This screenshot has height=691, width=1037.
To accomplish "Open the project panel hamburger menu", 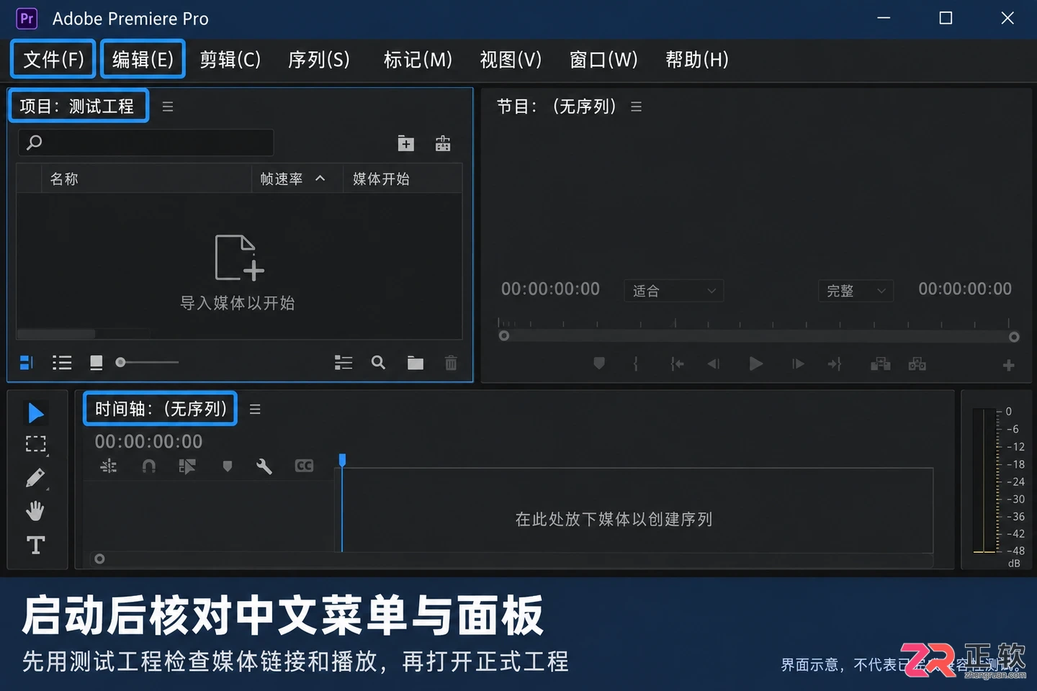I will 168,107.
